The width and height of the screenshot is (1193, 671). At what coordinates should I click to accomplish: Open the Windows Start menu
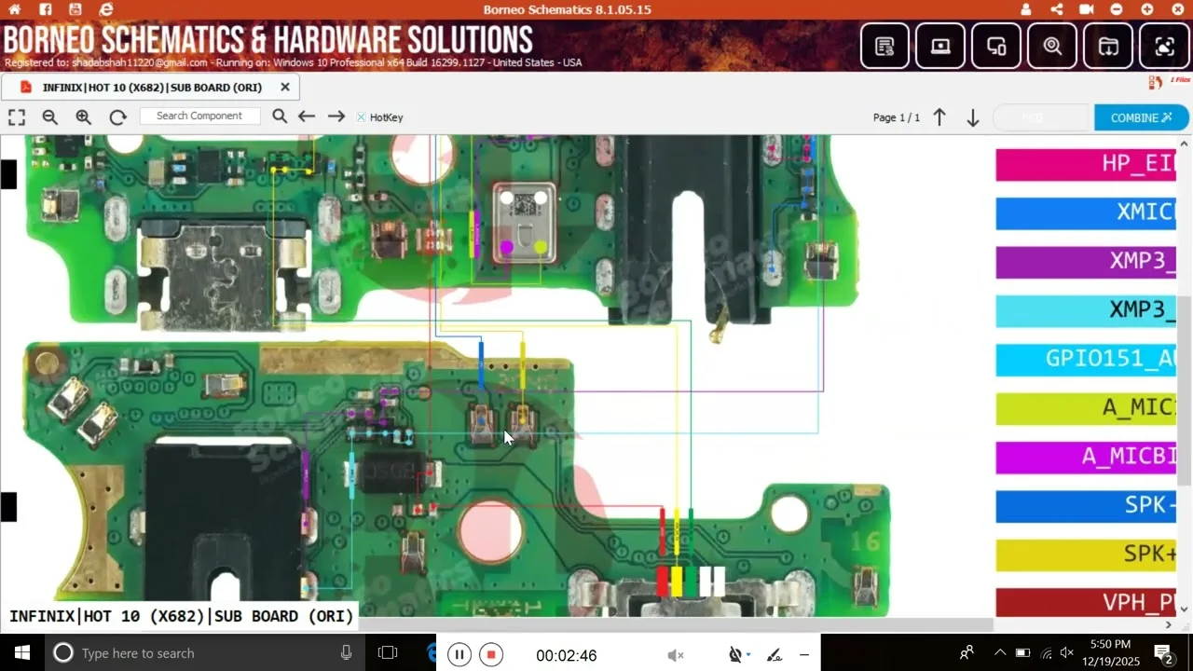click(22, 652)
